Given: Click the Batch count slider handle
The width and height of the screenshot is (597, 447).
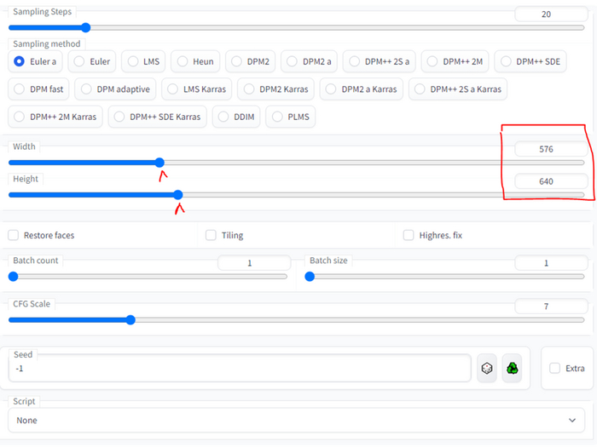Looking at the screenshot, I should pos(14,277).
